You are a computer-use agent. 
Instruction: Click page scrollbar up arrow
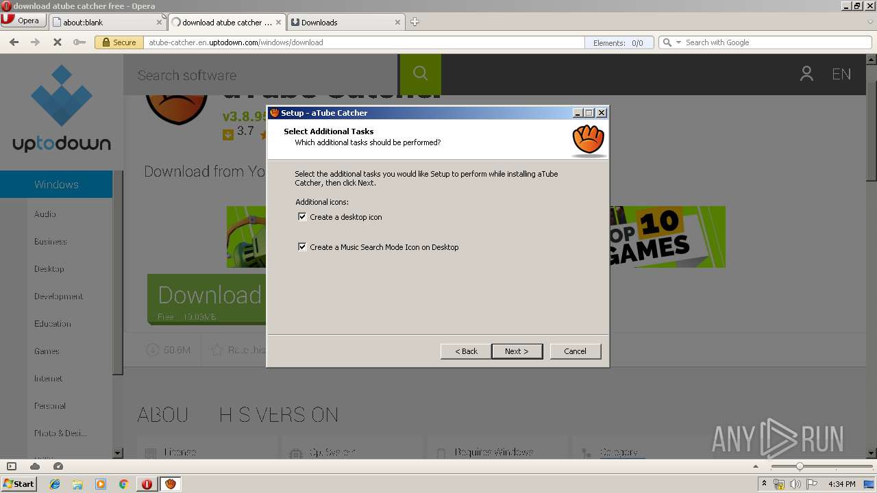pos(872,60)
